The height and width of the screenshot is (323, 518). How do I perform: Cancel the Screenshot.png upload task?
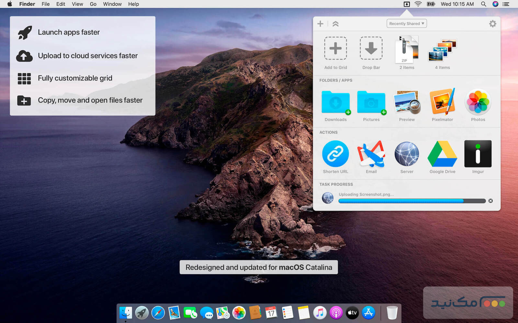490,201
